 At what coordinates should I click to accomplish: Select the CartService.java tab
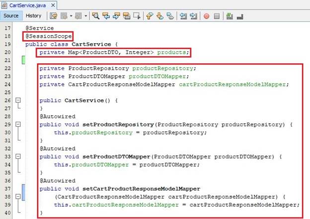coord(28,5)
